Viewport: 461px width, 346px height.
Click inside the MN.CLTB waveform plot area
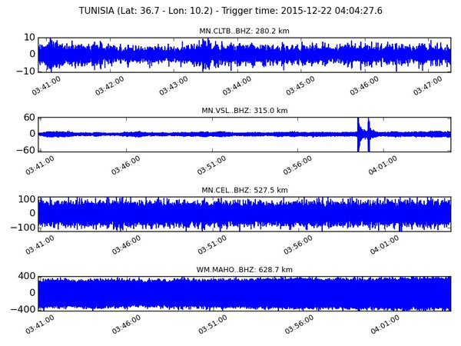click(x=244, y=55)
